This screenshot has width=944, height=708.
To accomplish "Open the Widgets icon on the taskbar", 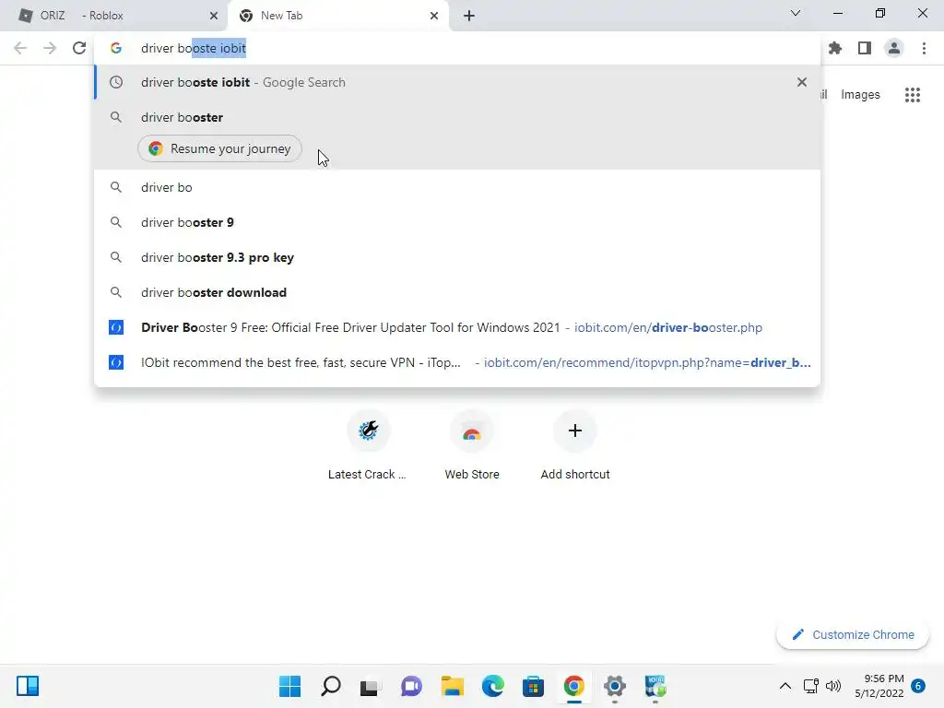I will point(28,686).
